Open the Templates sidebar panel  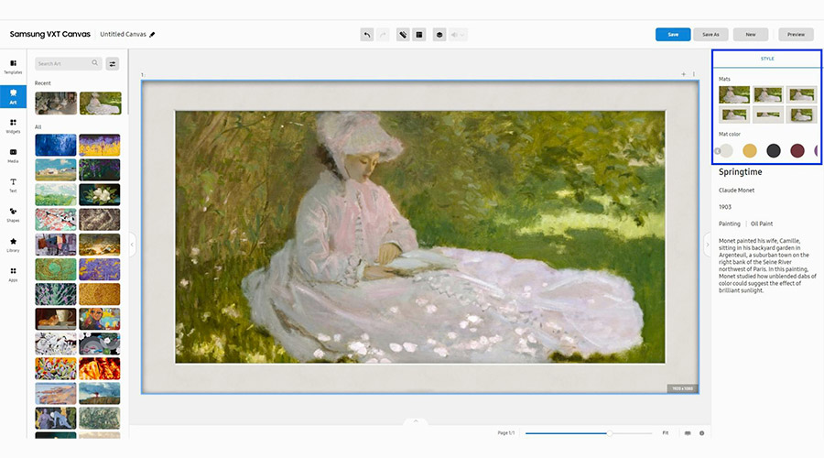click(x=13, y=67)
